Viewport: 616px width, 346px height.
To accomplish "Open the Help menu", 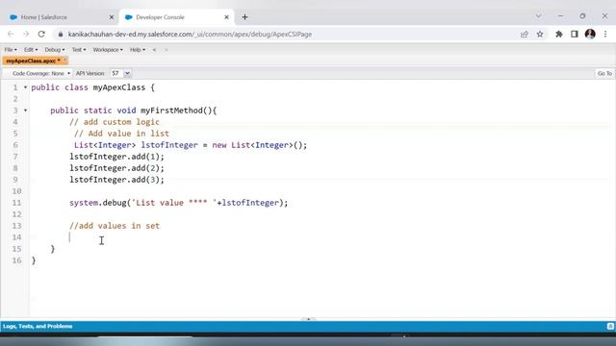I will pos(138,50).
